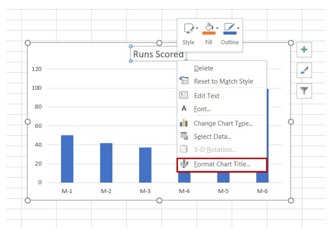The width and height of the screenshot is (330, 231).
Task: Click Edit Text in the menu
Action: 207,96
